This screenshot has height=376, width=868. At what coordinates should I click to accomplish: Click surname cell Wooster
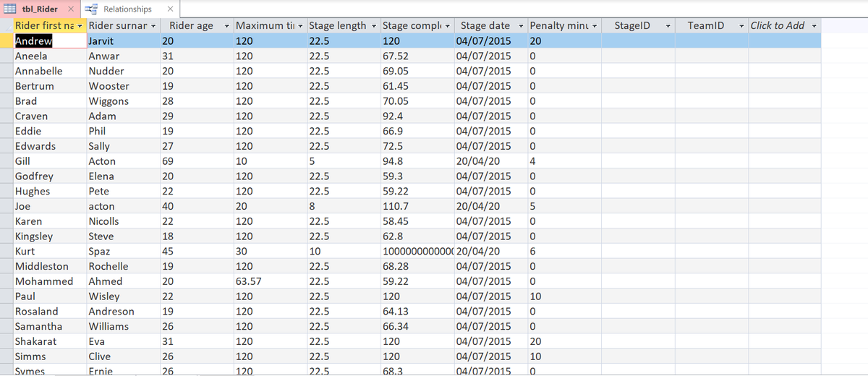click(123, 86)
